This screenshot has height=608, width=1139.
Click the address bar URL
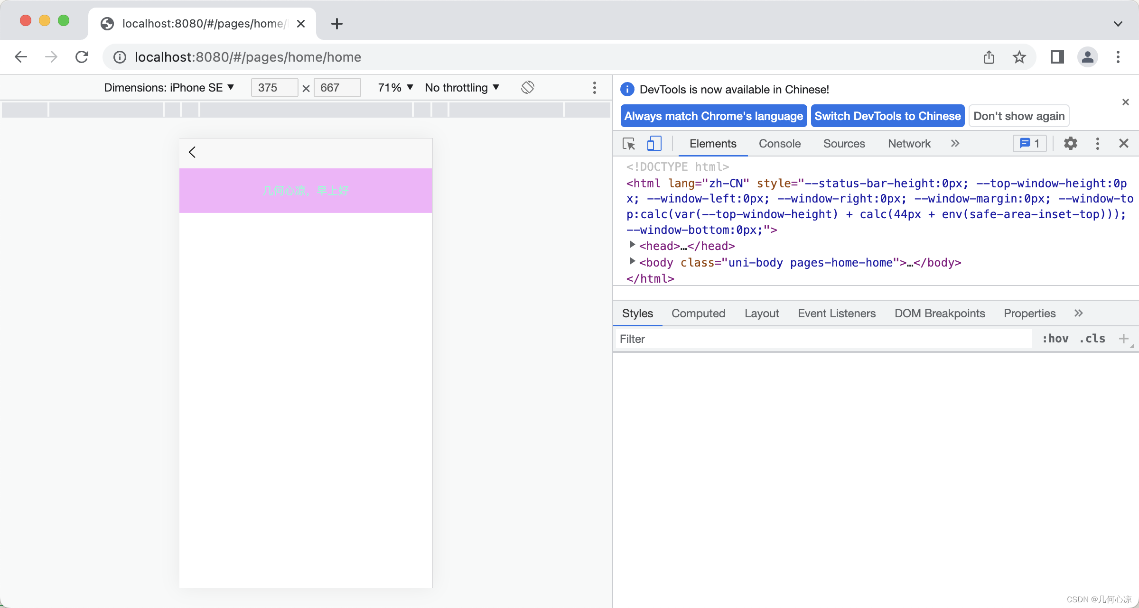[x=248, y=57]
